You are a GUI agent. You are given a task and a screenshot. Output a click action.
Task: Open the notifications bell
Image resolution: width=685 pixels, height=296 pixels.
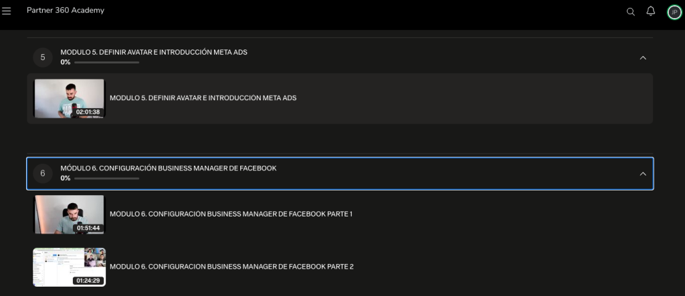coord(650,11)
